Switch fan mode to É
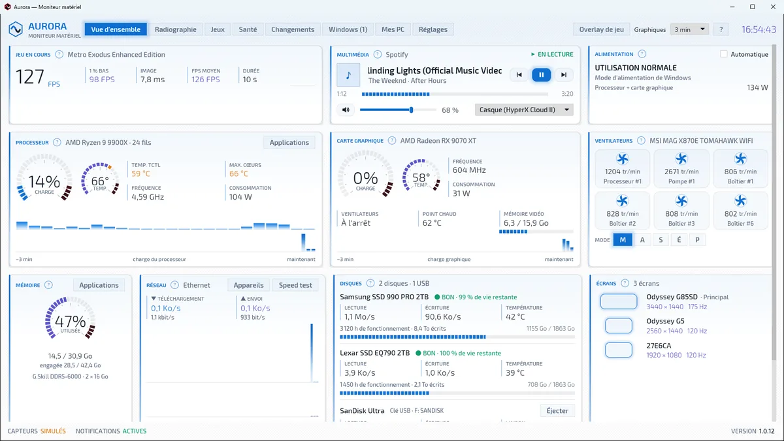Viewport: 784px width, 441px height. tap(679, 240)
